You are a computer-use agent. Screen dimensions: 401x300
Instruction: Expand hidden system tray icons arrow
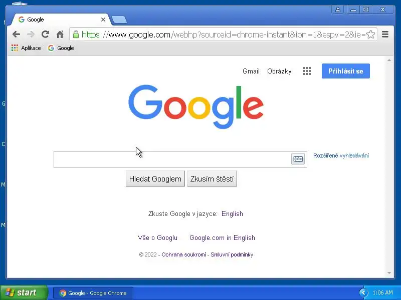363,293
